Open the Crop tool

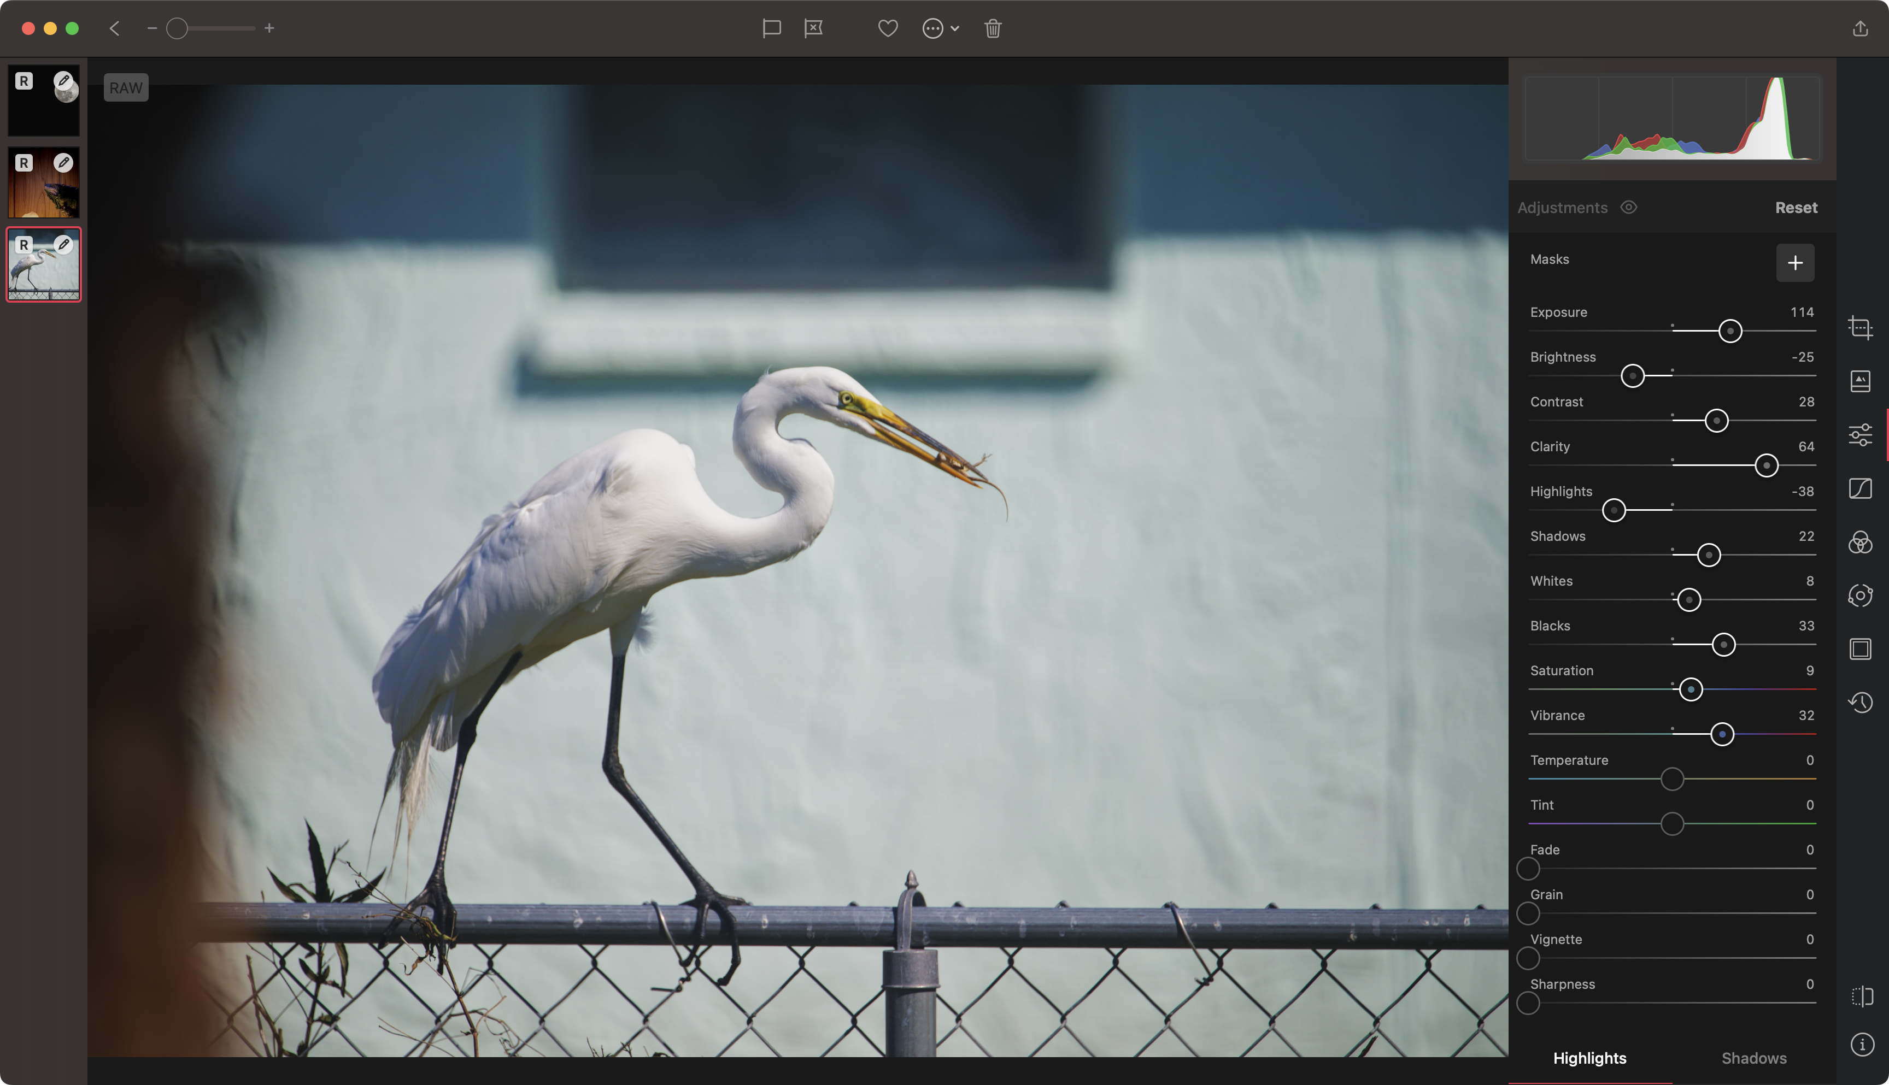point(1860,327)
